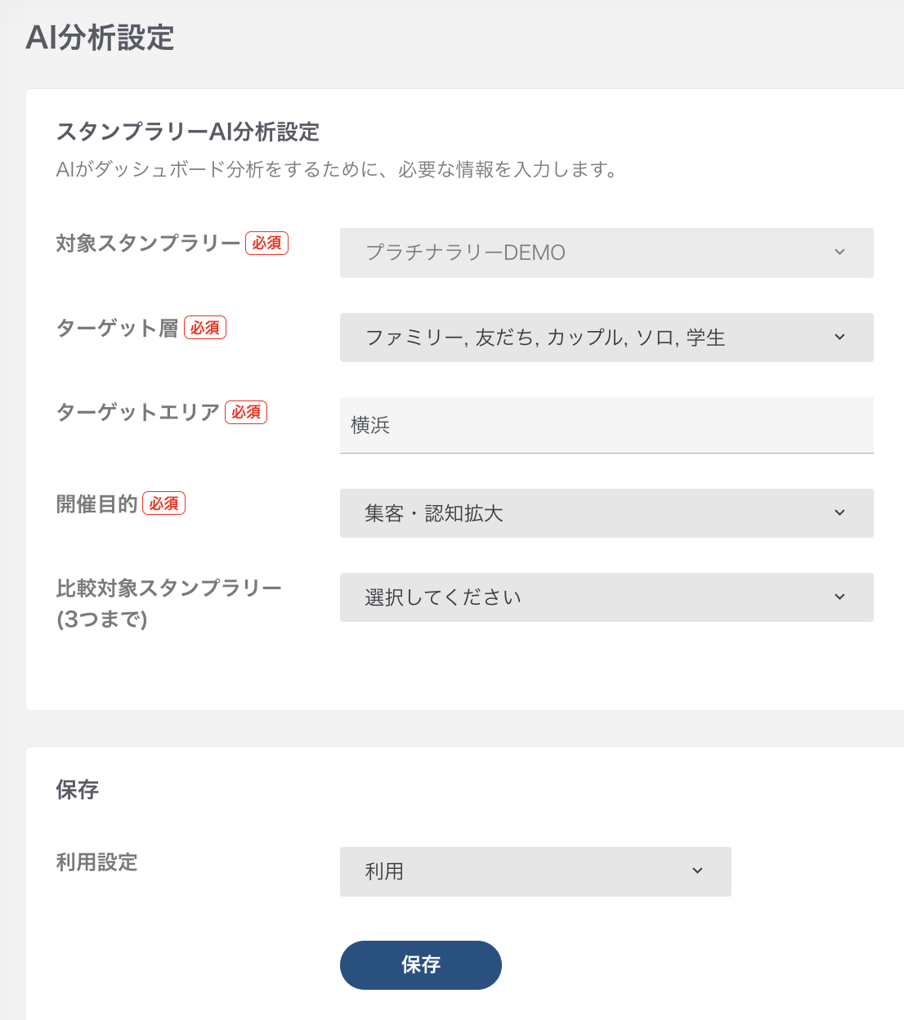The width and height of the screenshot is (904, 1020).
Task: Click 必須 badge beside ターゲット層
Action: pyautogui.click(x=205, y=328)
